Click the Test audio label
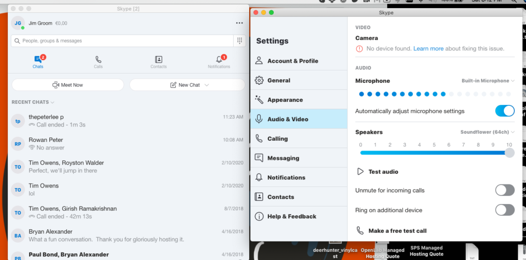Screen dimensions: 526x260 (383, 172)
